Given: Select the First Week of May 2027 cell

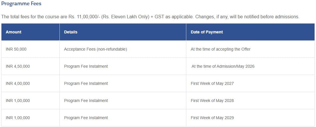Looking at the screenshot, I should point(212,83).
